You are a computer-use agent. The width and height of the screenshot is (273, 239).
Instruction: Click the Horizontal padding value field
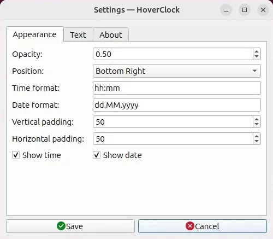[x=173, y=139]
